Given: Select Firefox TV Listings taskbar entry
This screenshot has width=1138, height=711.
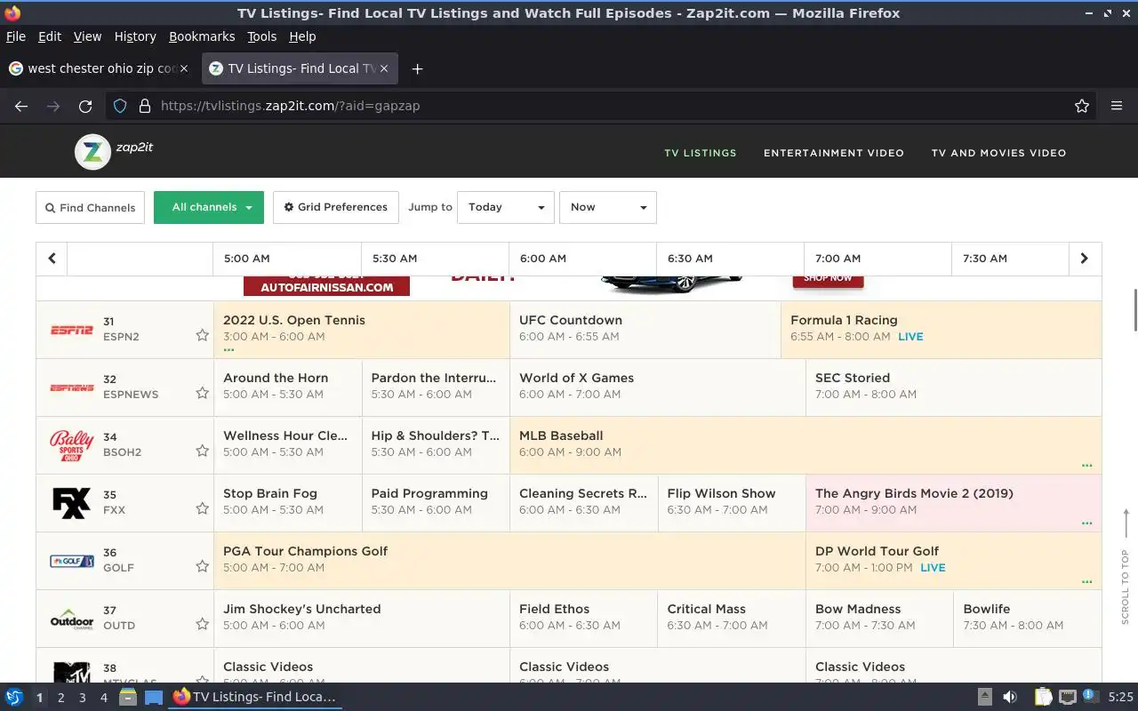Looking at the screenshot, I should [255, 698].
